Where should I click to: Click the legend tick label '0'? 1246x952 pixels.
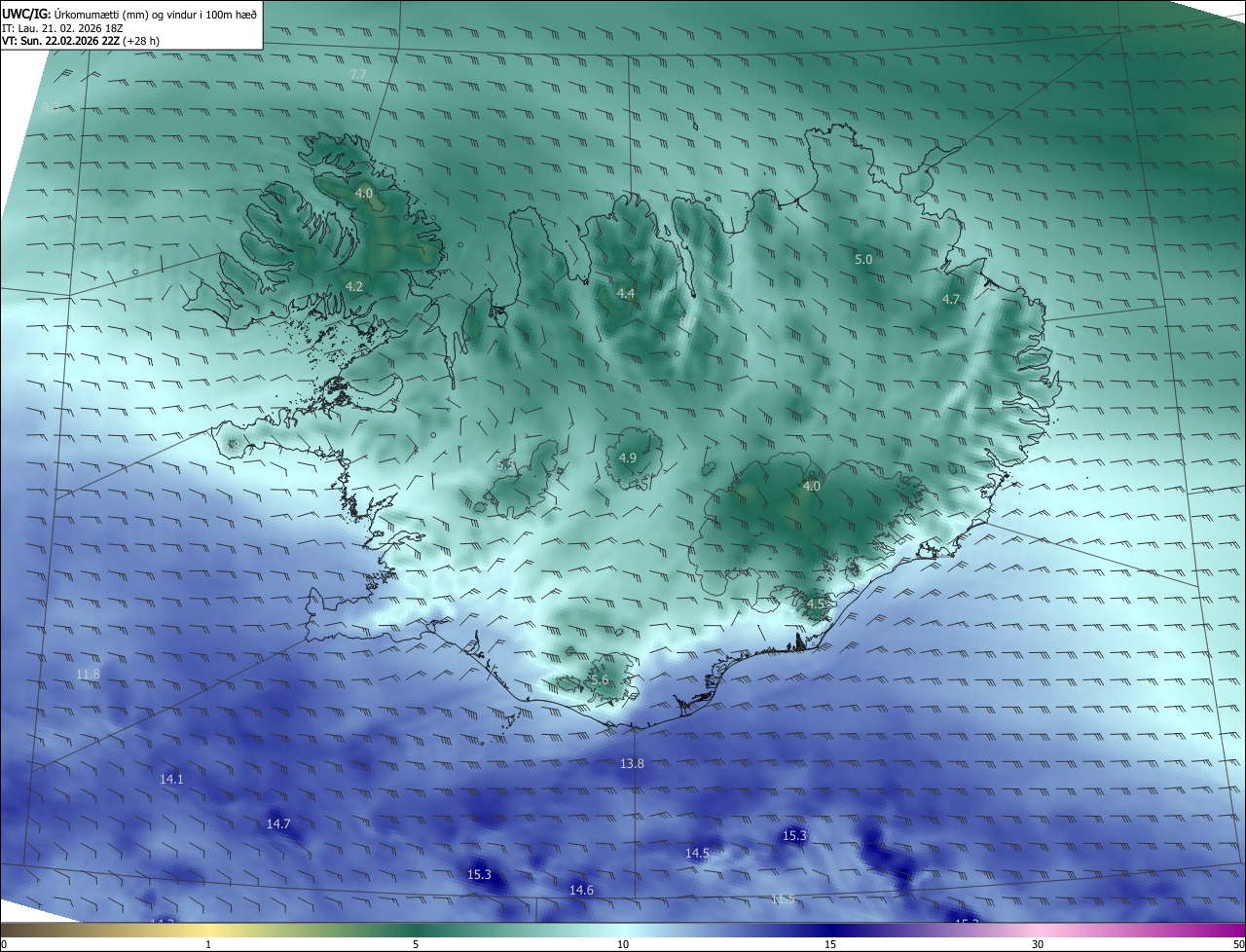(4, 944)
